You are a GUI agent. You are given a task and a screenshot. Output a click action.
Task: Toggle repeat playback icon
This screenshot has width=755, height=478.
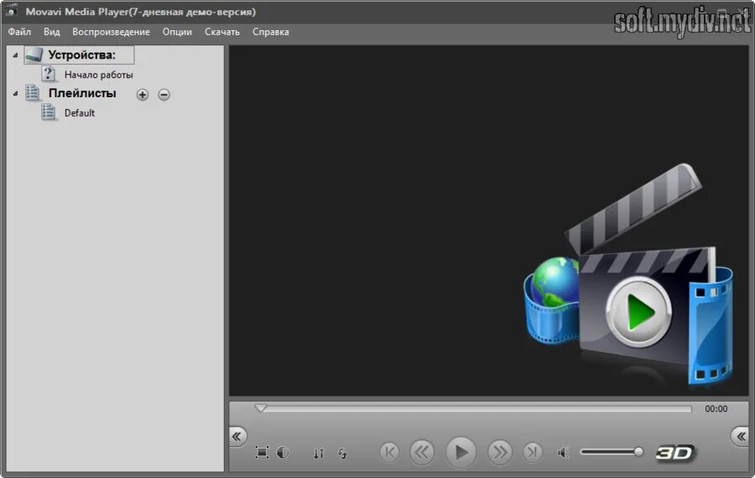tap(342, 453)
